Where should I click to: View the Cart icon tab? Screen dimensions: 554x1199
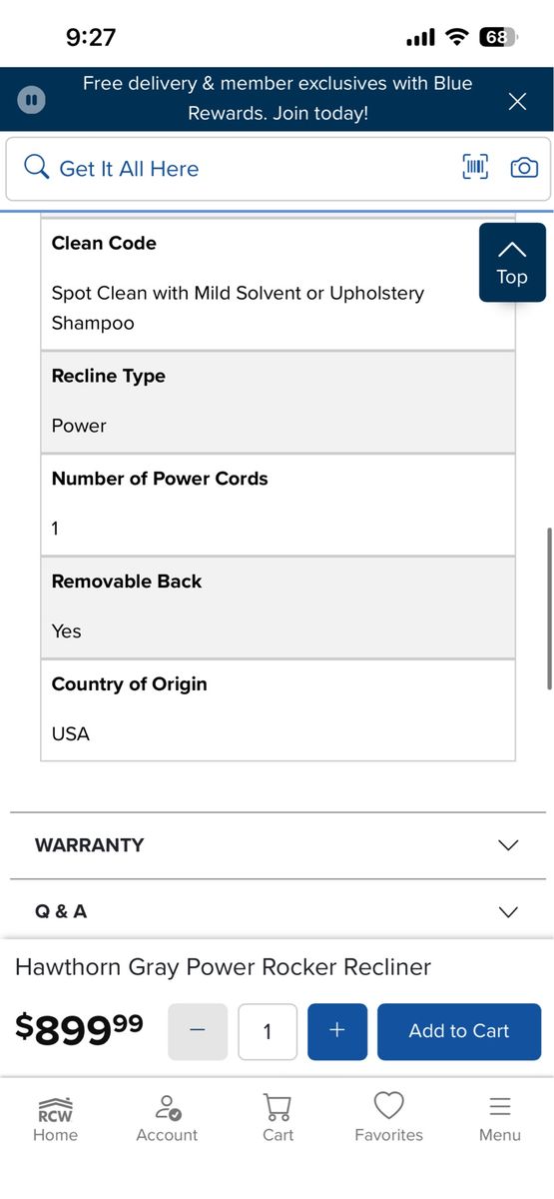click(277, 1119)
